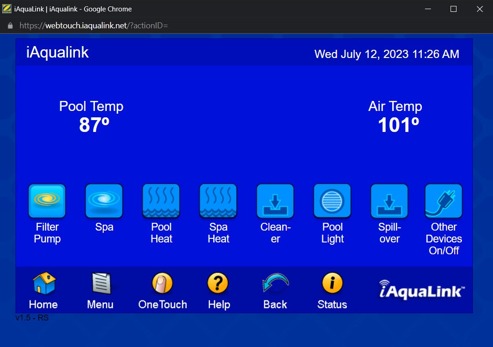Open Status info icon
The image size is (493, 347).
click(332, 283)
